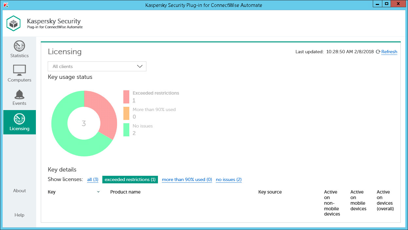Filter licenses by no issues (2)
408x230 pixels.
pos(229,180)
